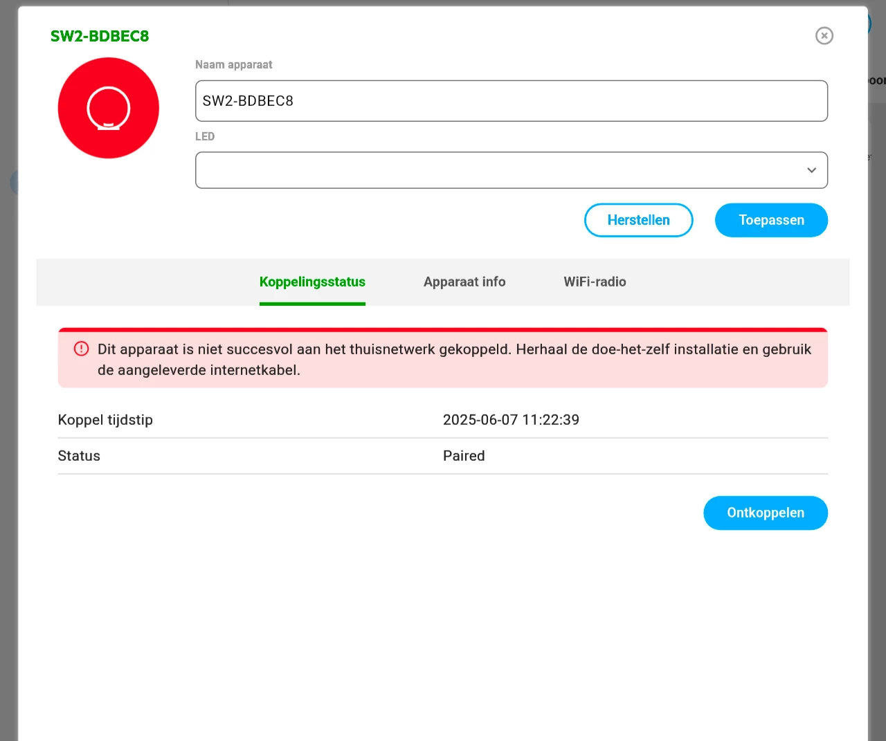Click the SW2-BDBEC8 green title text
This screenshot has width=886, height=741.
click(100, 36)
